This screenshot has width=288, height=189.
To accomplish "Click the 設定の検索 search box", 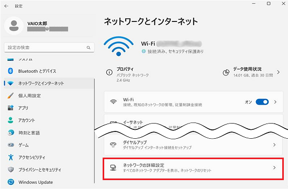I will click(49, 48).
